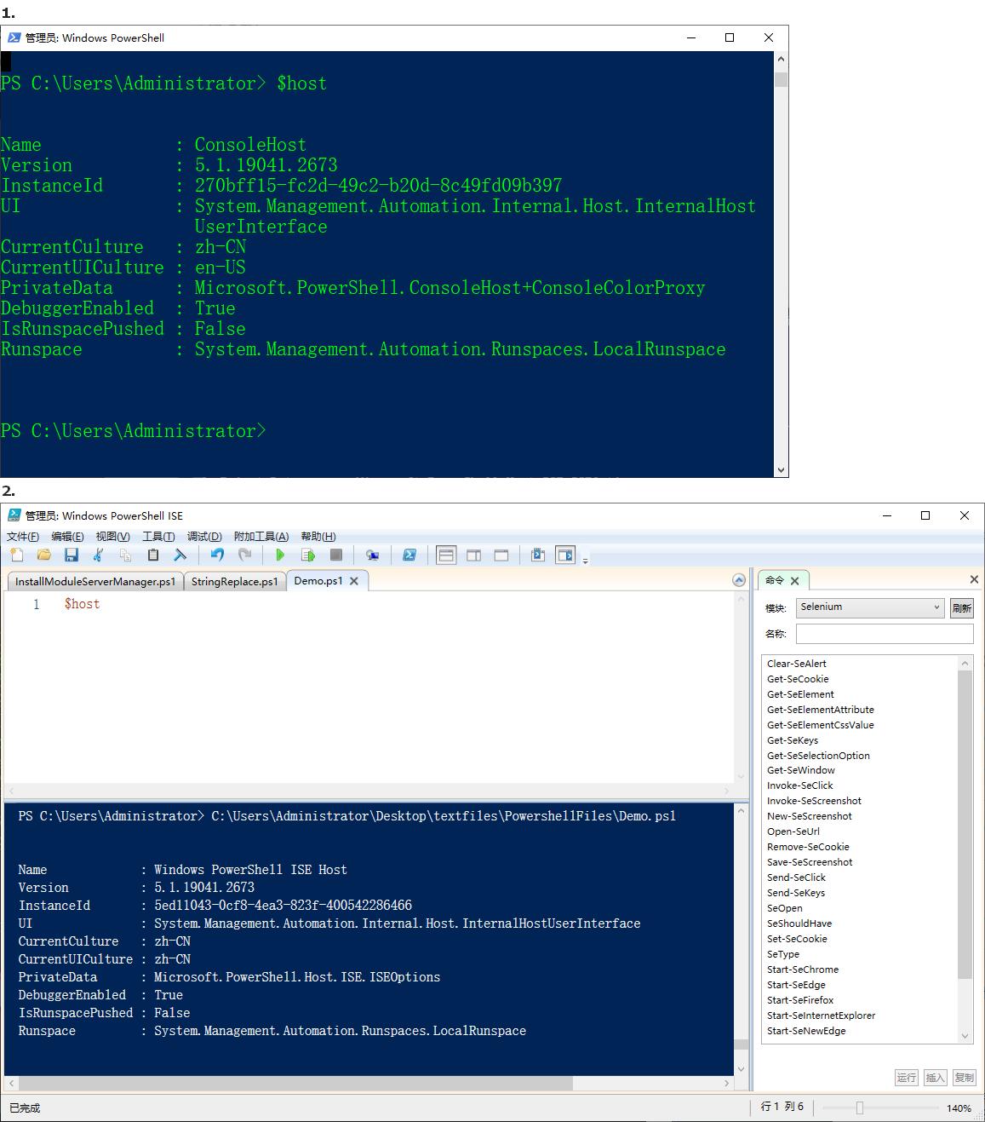
Task: Click the Cut scissors icon
Action: 99,555
